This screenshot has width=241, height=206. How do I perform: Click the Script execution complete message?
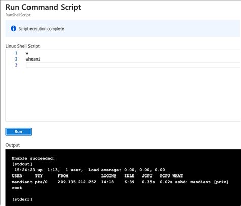click(x=41, y=28)
